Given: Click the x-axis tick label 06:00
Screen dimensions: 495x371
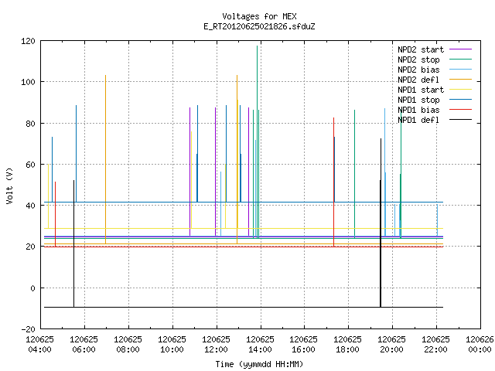Looking at the screenshot, I should click(x=84, y=349).
